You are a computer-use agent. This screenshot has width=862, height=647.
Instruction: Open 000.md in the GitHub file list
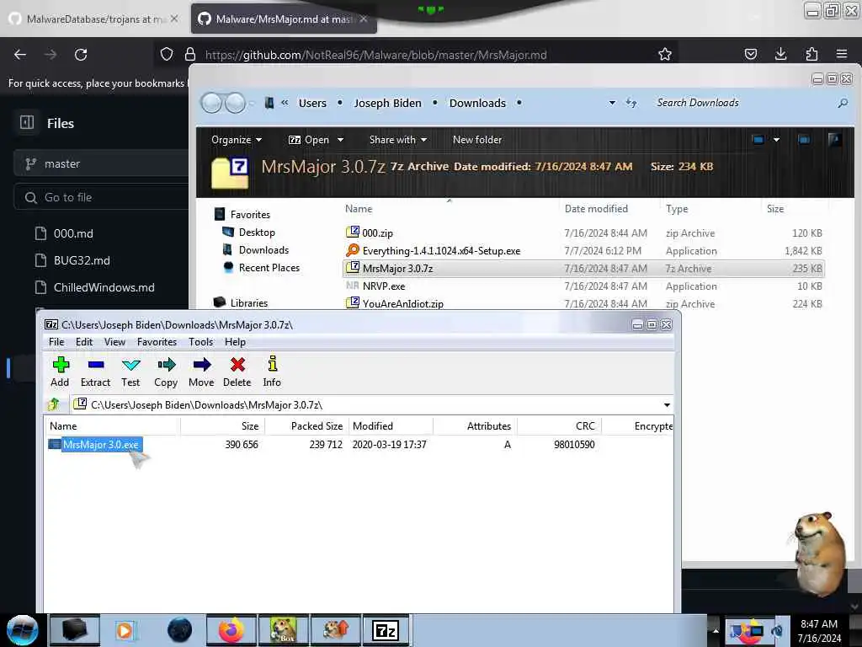point(73,233)
